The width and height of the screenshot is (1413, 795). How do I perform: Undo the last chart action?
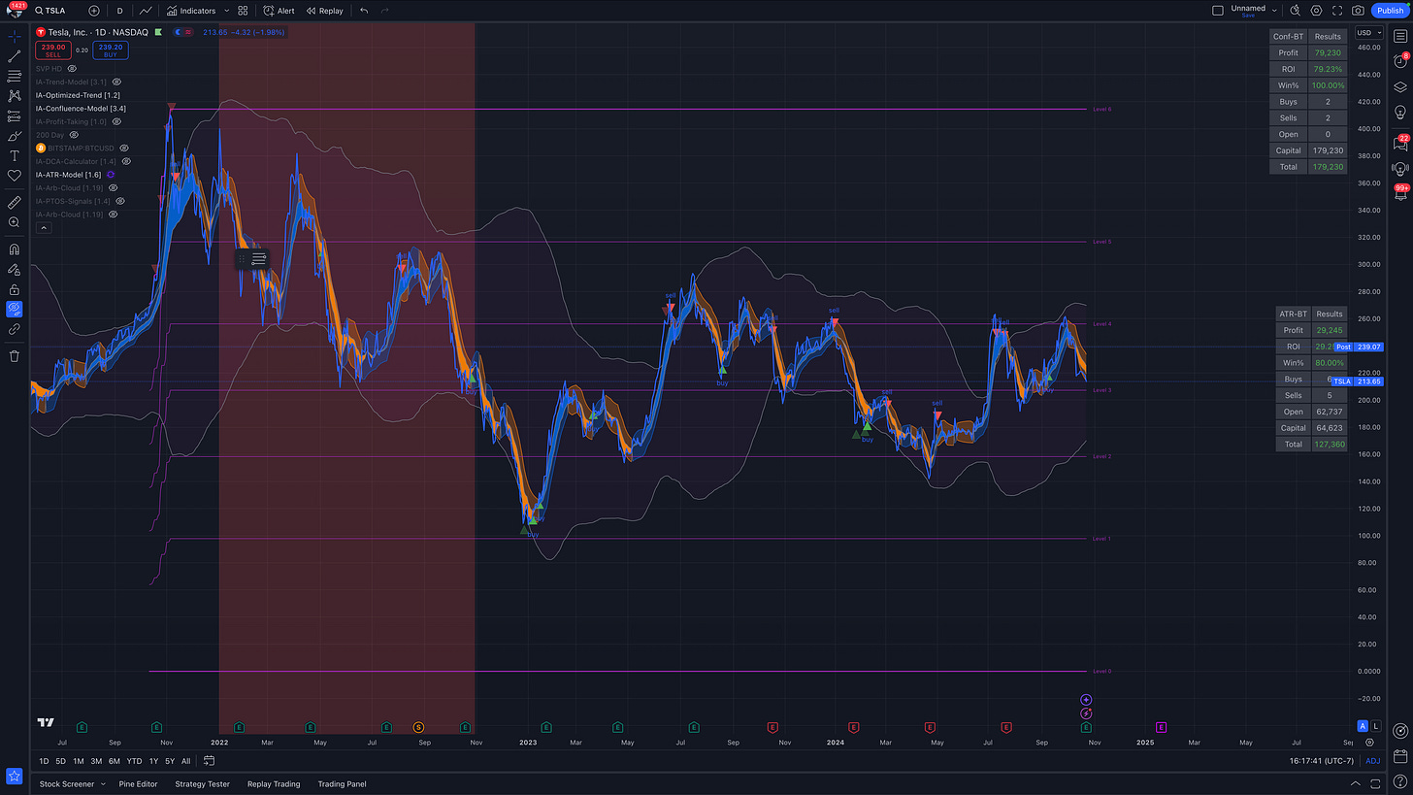point(364,11)
